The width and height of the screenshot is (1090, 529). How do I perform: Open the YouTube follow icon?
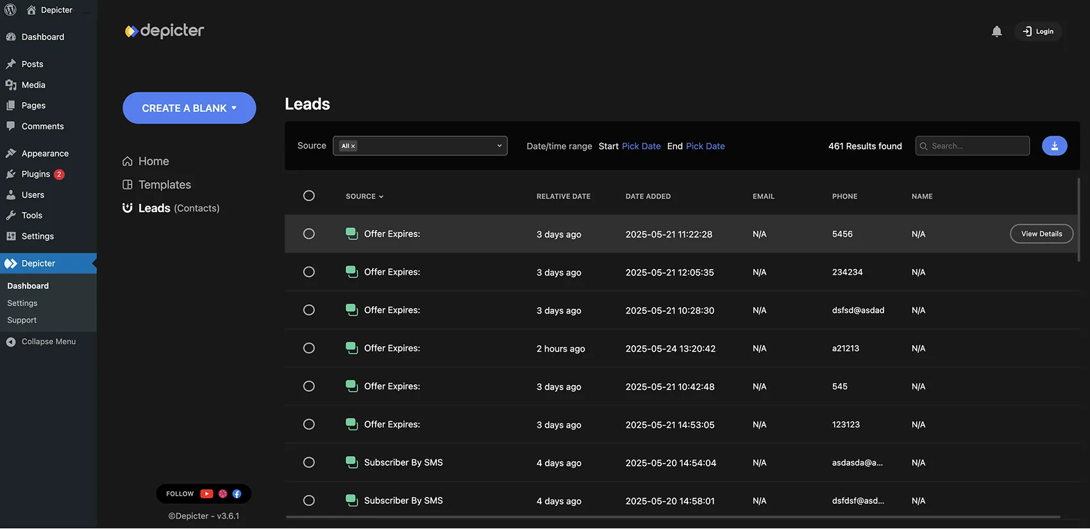206,494
